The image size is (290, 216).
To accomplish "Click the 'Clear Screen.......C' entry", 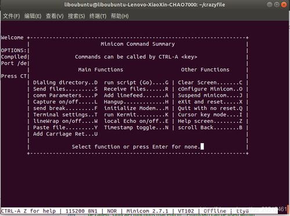I will coord(210,82).
